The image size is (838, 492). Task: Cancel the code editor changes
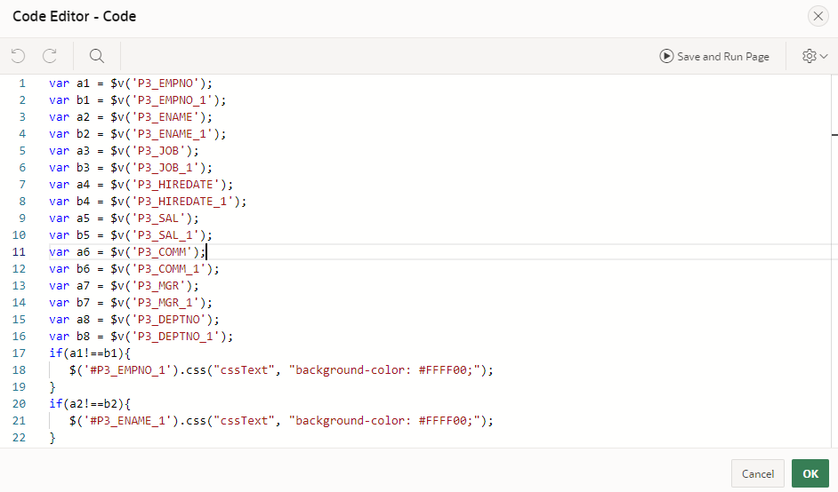tap(757, 473)
